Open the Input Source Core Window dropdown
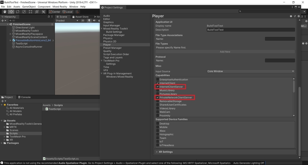Viewport: 308px width, 165px height. pos(251,71)
